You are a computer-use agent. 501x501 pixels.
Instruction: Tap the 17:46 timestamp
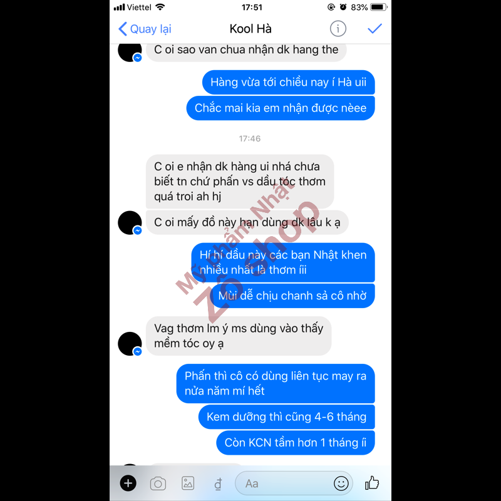(x=250, y=138)
